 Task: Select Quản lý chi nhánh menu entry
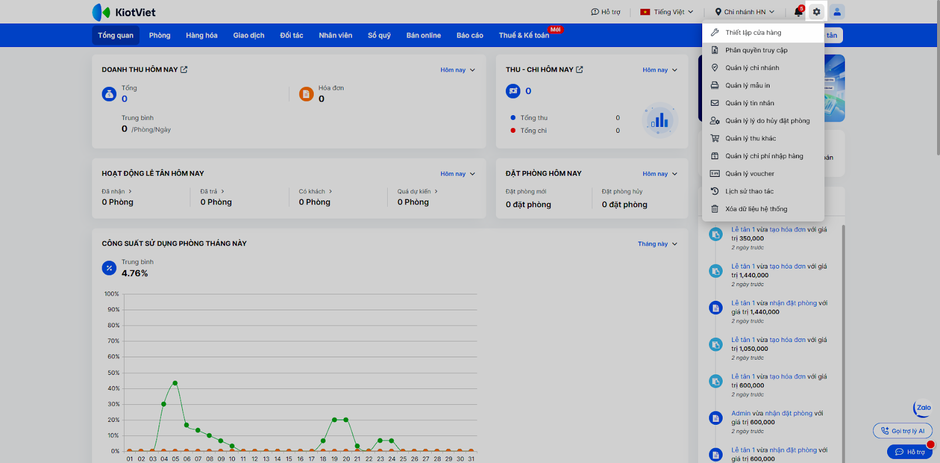click(763, 68)
